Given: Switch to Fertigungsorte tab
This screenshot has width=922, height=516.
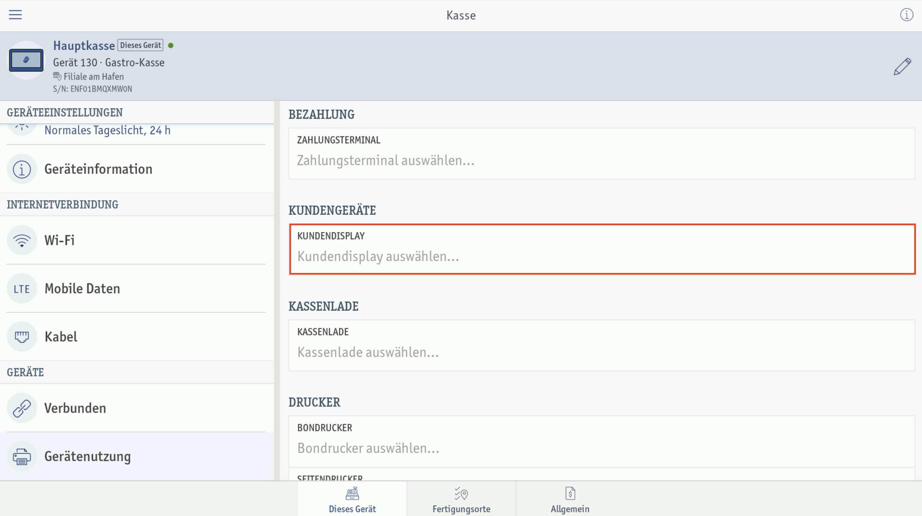Looking at the screenshot, I should click(x=461, y=499).
